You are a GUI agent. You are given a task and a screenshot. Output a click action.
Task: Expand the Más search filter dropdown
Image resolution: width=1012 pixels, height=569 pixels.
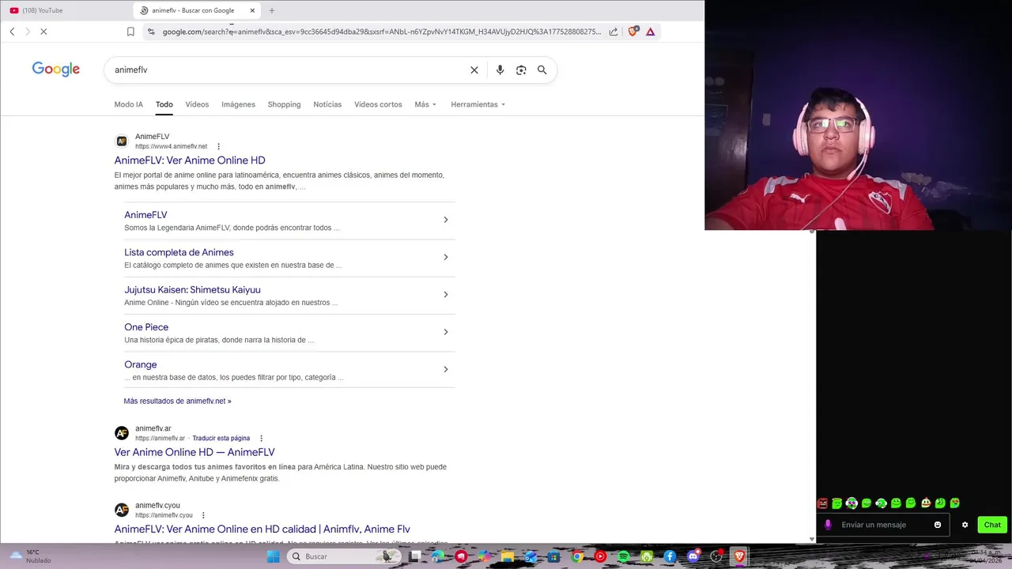click(425, 104)
